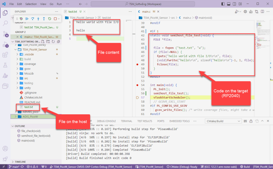Open README.md in explorer
This screenshot has width=273, height=169.
tap(32, 102)
